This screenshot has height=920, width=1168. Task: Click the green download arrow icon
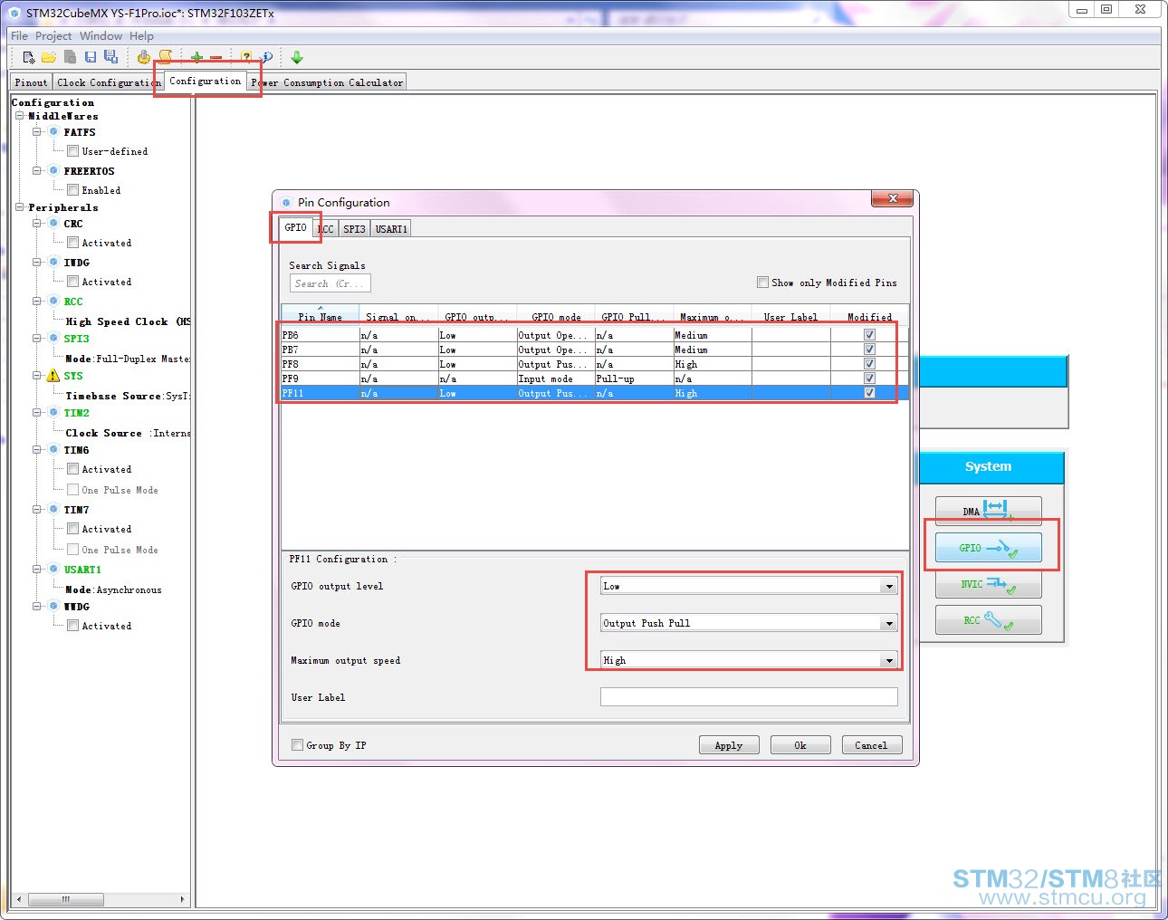(297, 57)
